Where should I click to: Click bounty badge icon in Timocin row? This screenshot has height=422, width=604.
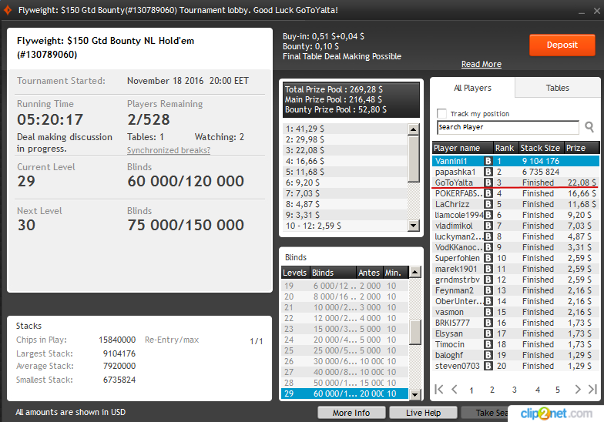tap(488, 344)
